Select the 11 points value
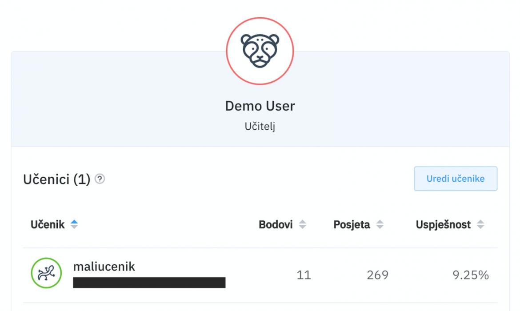This screenshot has height=311, width=520. pos(304,275)
